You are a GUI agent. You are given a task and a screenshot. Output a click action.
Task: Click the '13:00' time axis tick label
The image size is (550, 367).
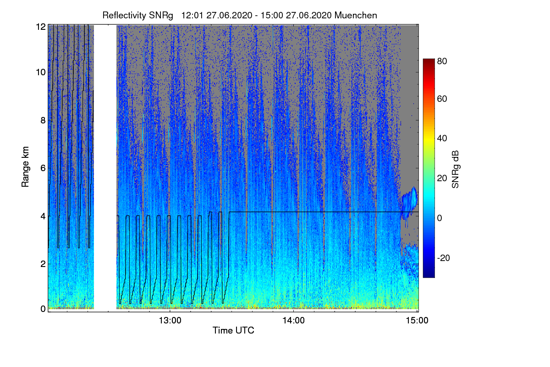pyautogui.click(x=170, y=320)
